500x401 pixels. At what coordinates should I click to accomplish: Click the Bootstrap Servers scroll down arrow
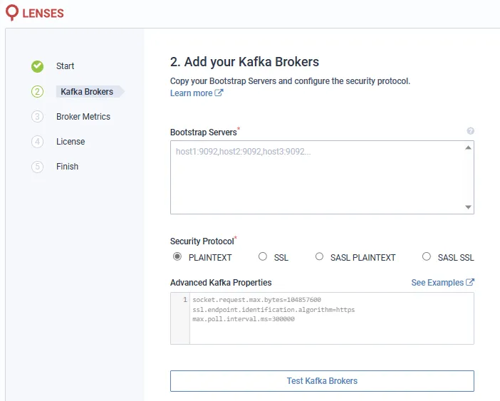[468, 207]
